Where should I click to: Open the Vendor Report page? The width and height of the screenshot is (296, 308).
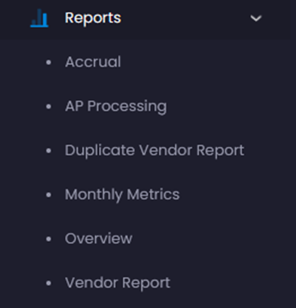click(117, 283)
